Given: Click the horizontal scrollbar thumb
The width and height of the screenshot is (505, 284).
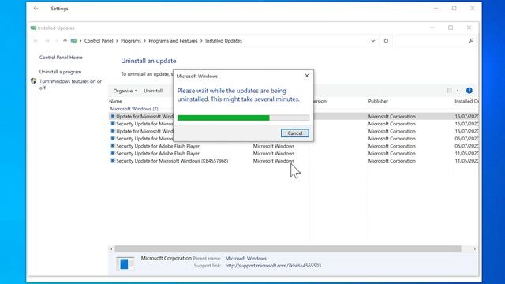Looking at the screenshot, I should click(x=288, y=249).
